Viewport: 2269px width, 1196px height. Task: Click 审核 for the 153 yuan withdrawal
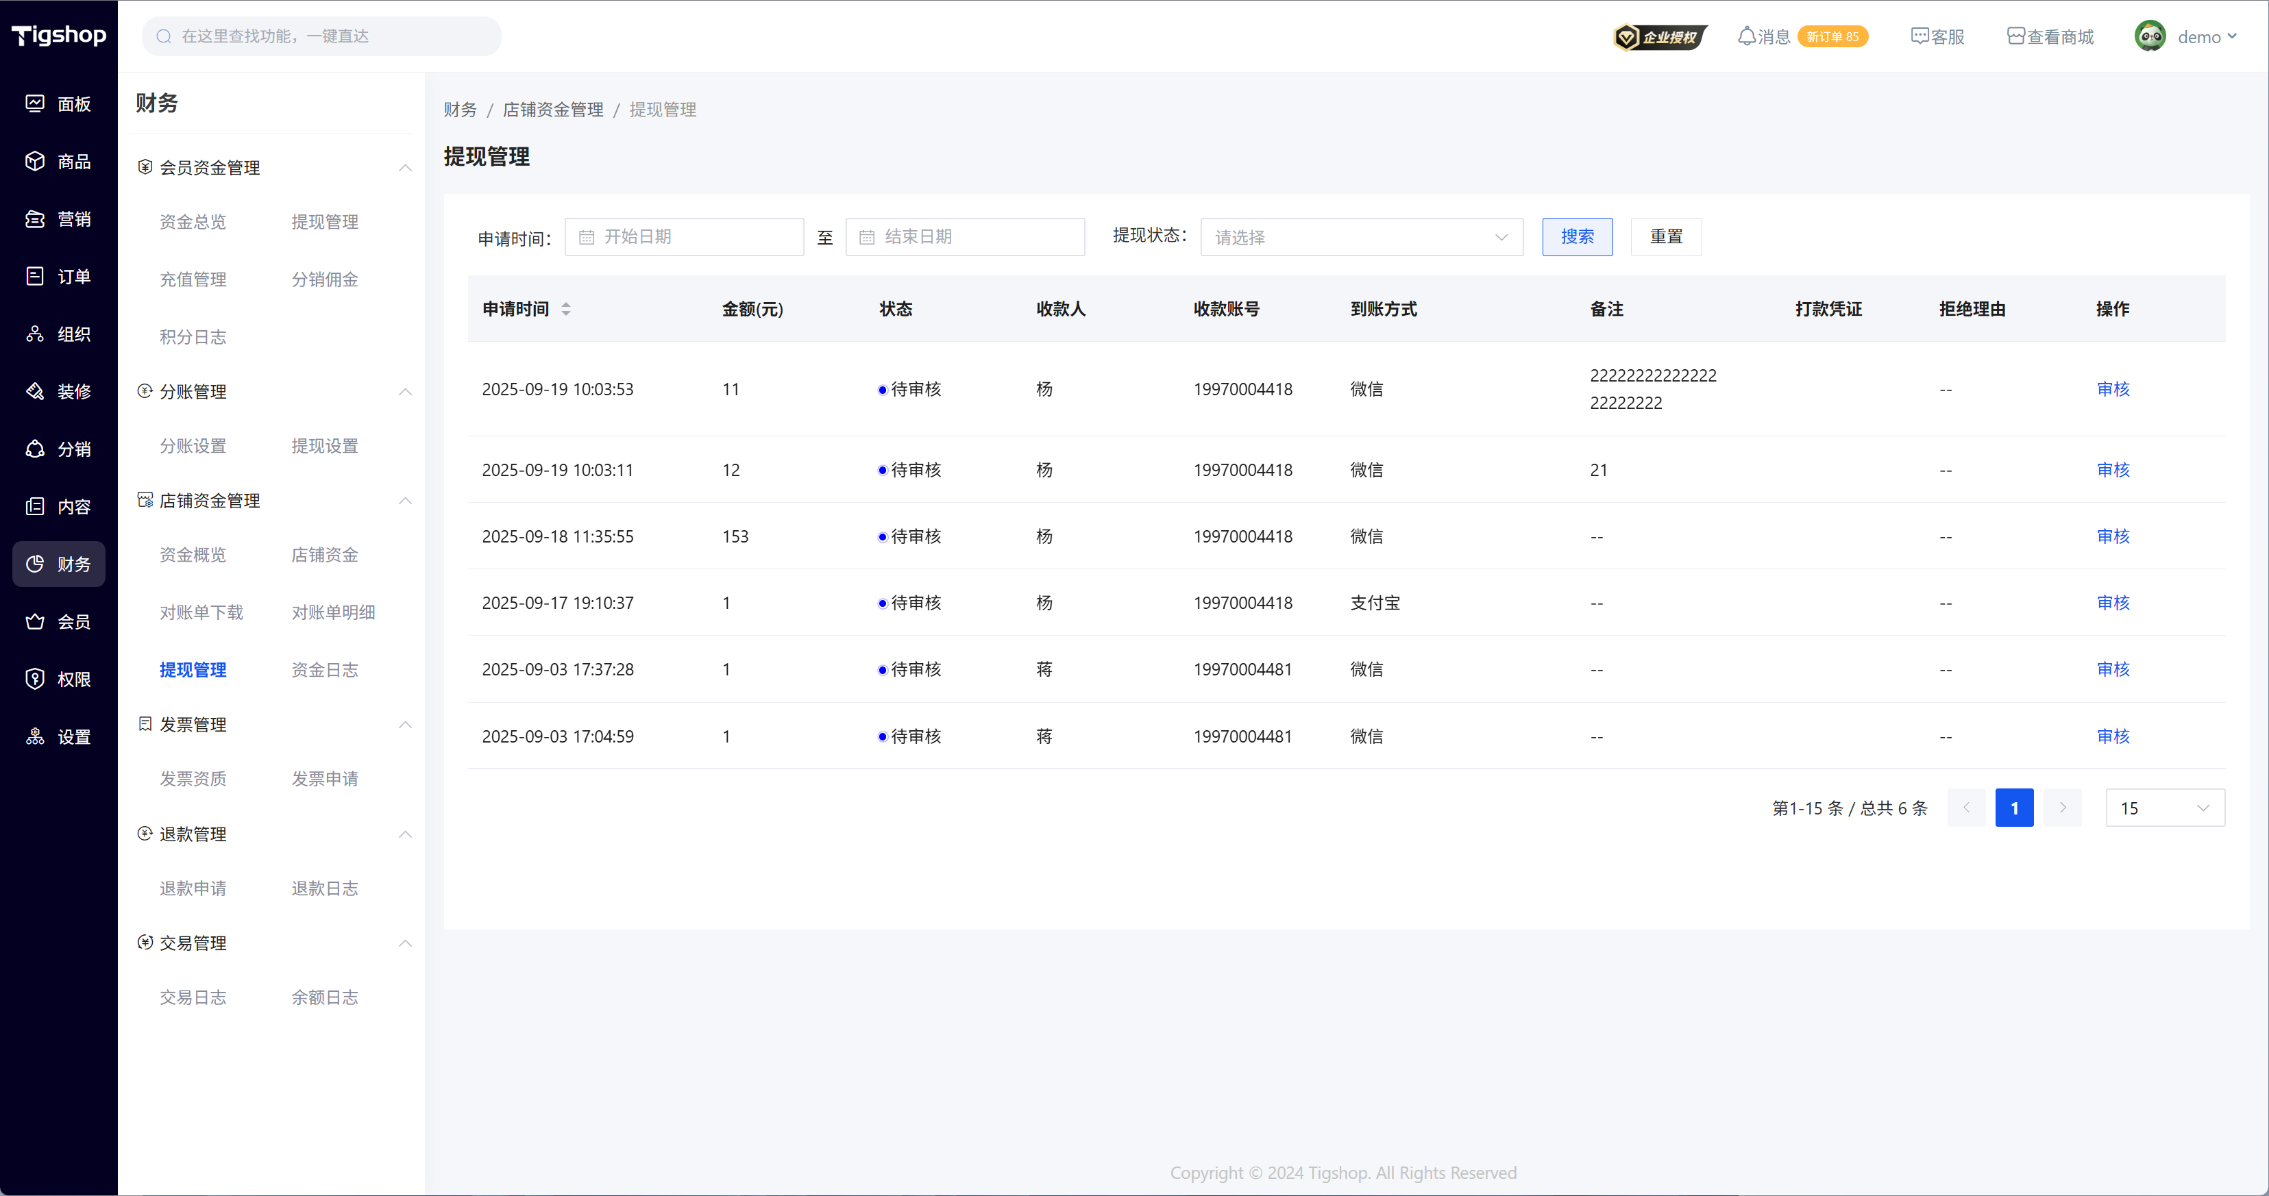coord(2112,536)
